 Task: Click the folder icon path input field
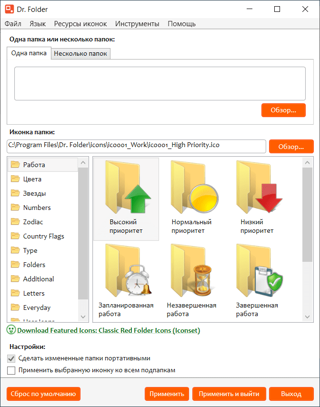pos(136,145)
